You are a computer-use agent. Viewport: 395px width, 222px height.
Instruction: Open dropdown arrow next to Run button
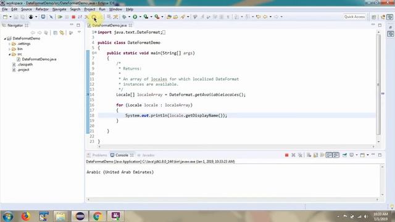click(x=140, y=17)
